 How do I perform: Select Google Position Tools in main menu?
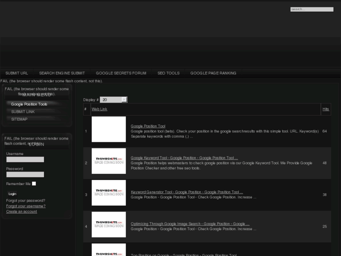[x=29, y=104]
